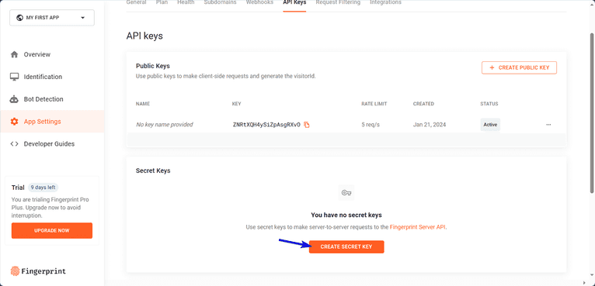Click the key icon in Secret Keys
The width and height of the screenshot is (595, 286).
point(346,193)
